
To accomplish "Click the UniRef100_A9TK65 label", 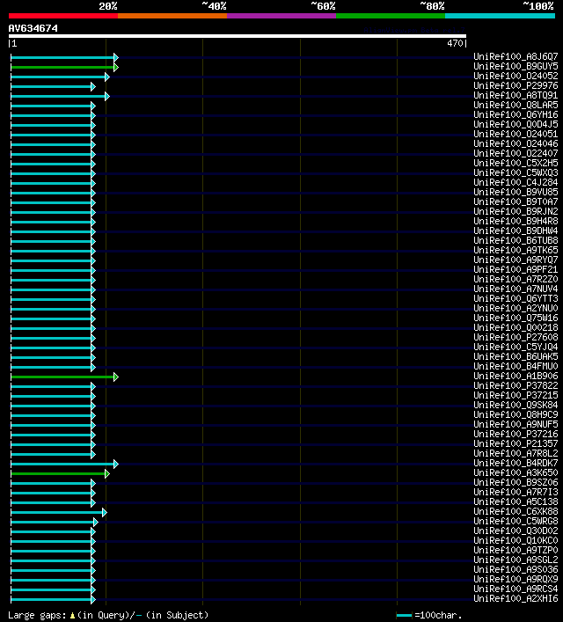I will (x=515, y=250).
